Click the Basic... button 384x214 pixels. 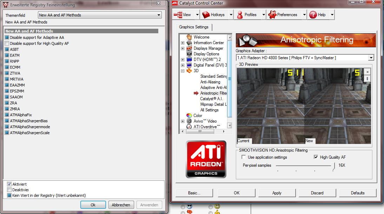click(x=194, y=193)
